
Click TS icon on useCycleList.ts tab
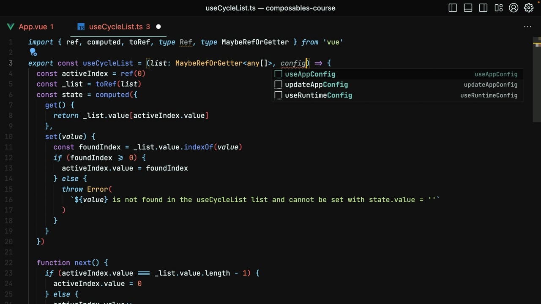(81, 27)
